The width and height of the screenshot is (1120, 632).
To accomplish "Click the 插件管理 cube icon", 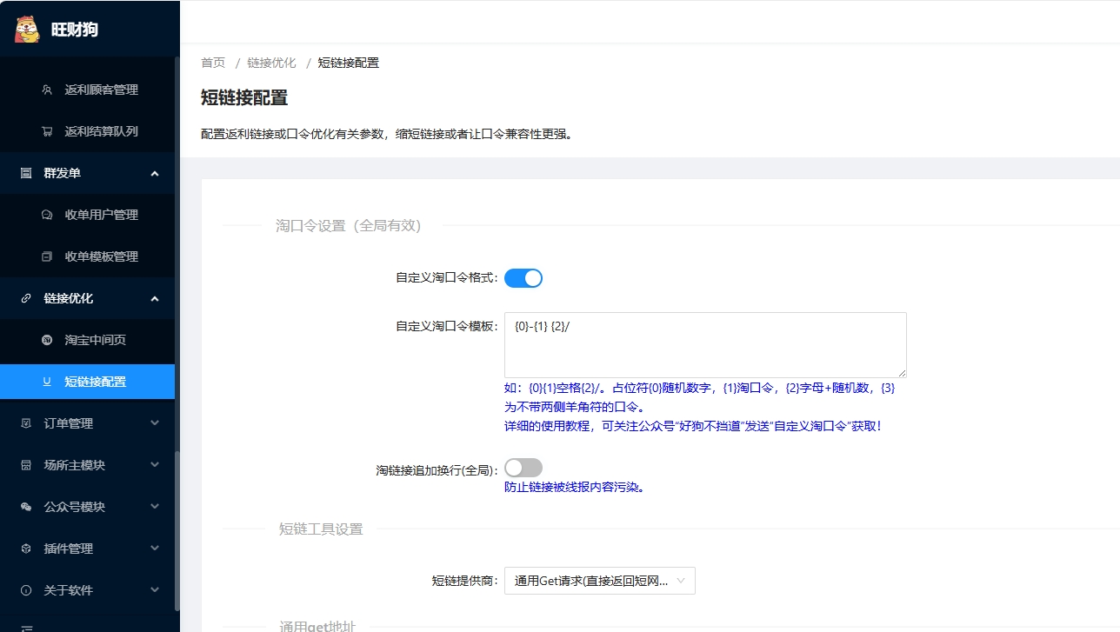I will [26, 549].
